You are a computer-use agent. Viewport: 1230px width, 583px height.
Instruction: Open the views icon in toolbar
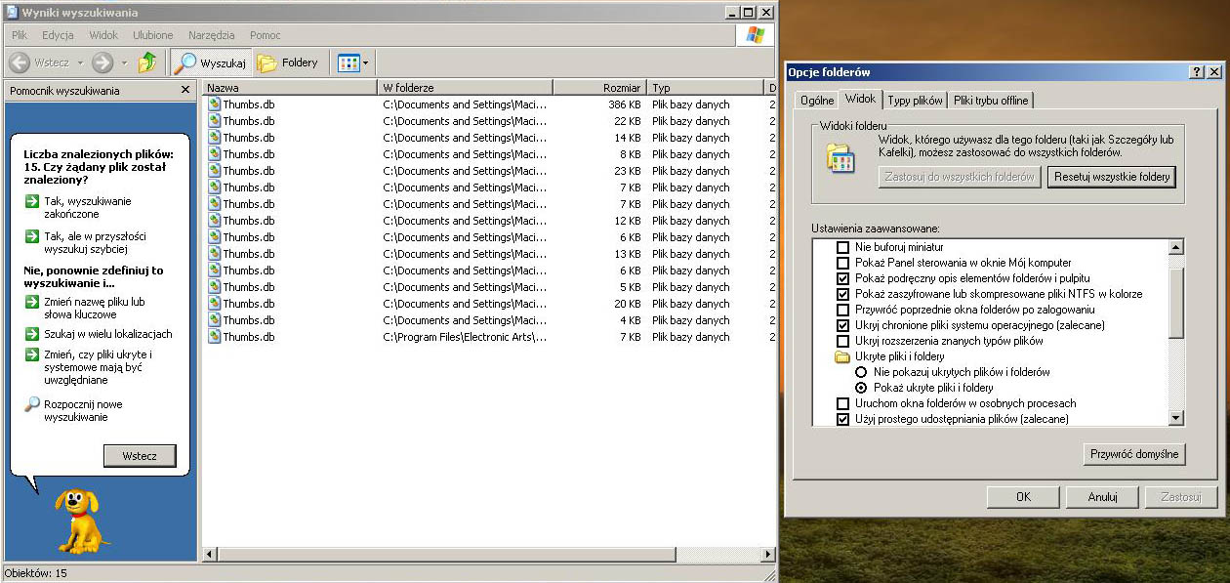click(x=348, y=62)
